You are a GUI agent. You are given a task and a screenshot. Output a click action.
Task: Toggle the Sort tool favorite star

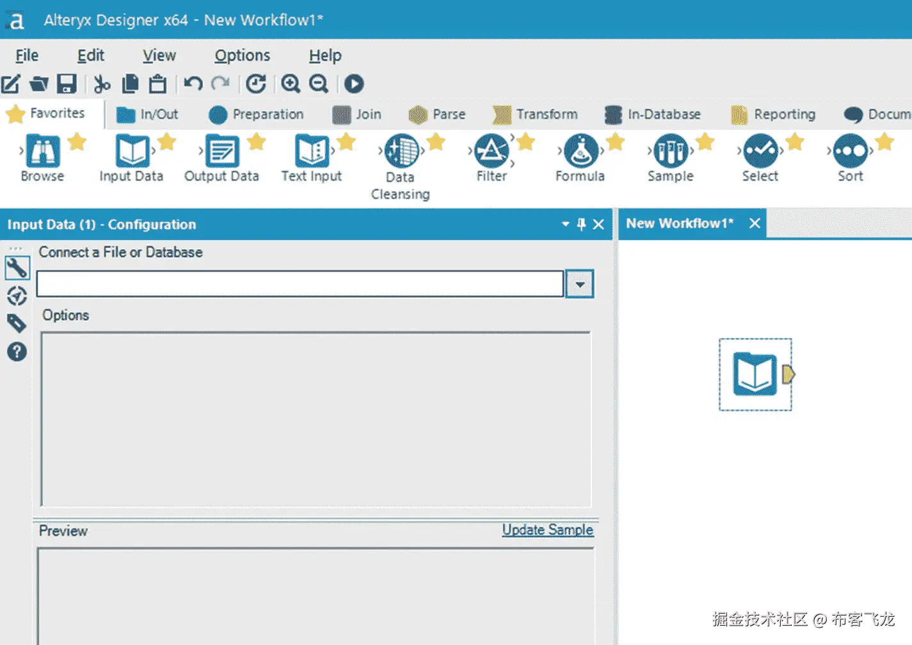884,141
